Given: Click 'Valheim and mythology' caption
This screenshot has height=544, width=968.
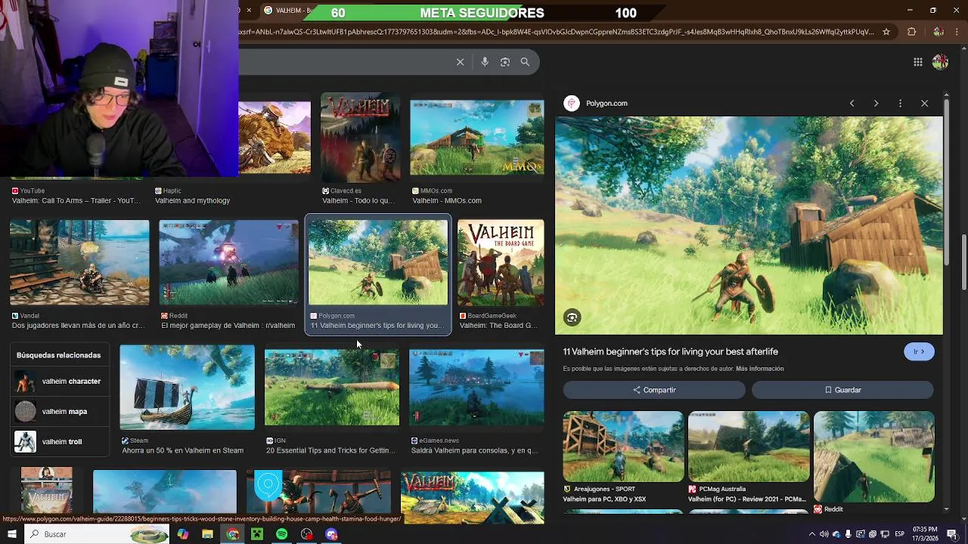Looking at the screenshot, I should pos(192,201).
